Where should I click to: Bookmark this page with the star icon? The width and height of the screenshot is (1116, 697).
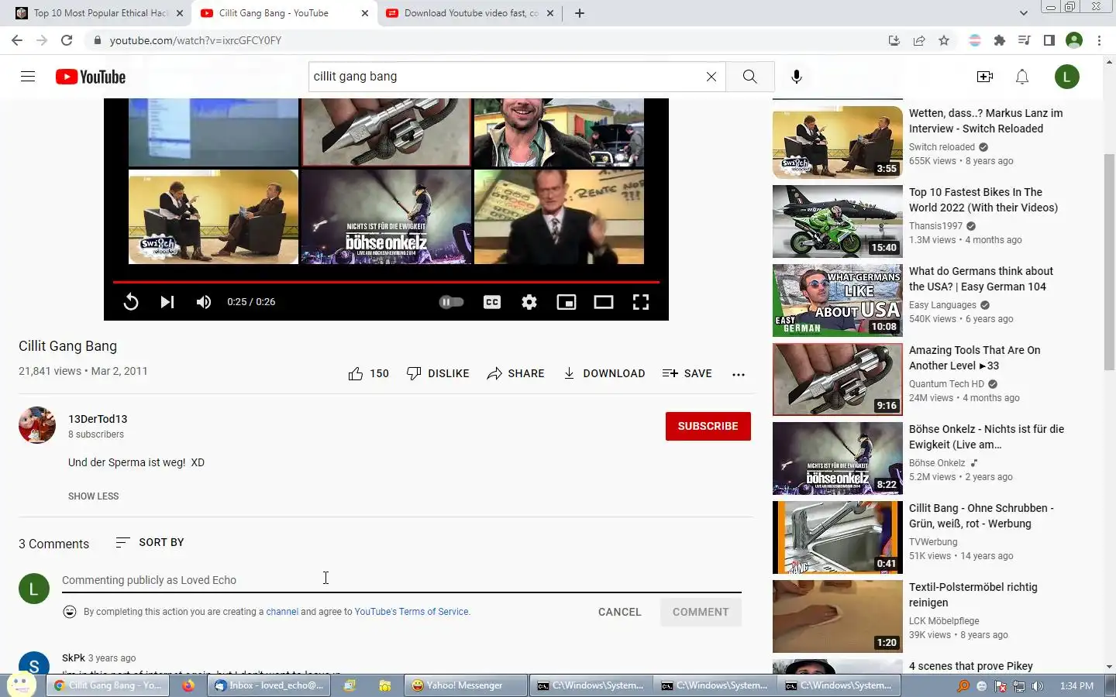pos(944,40)
